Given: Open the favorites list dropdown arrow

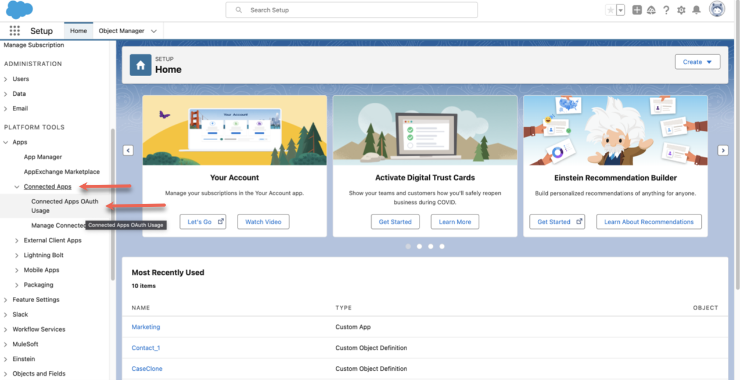Looking at the screenshot, I should tap(620, 10).
